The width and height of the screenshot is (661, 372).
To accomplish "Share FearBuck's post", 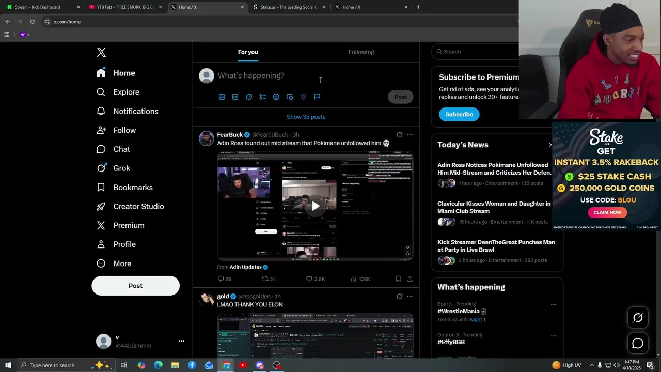I will [x=410, y=279].
